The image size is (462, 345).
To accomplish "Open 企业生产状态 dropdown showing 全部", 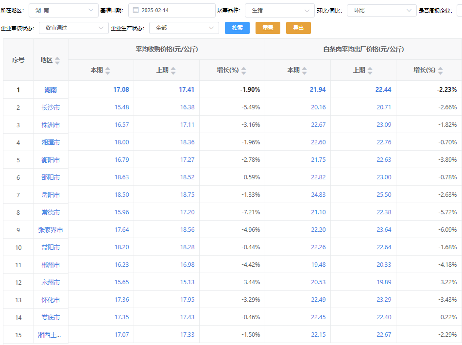I will click(184, 28).
